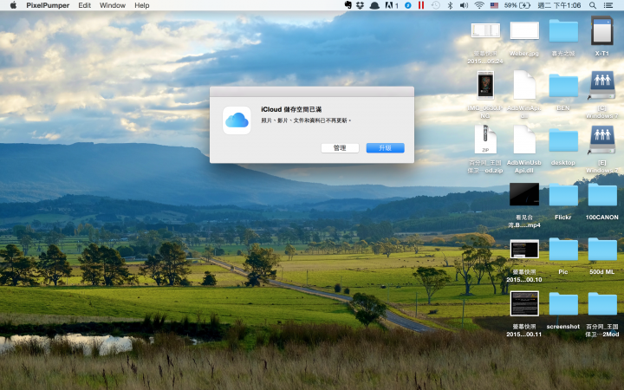Image resolution: width=624 pixels, height=390 pixels.
Task: Select the IMG_0530.PNG file
Action: [x=485, y=85]
